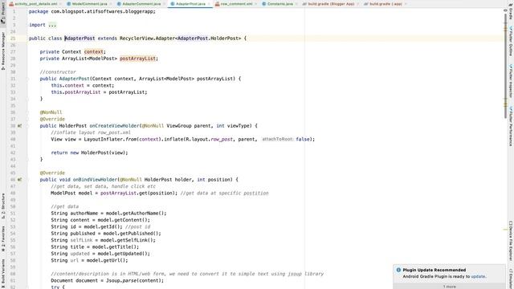514x289 pixels.
Task: Open the Emulator tool window
Action: click(x=511, y=279)
